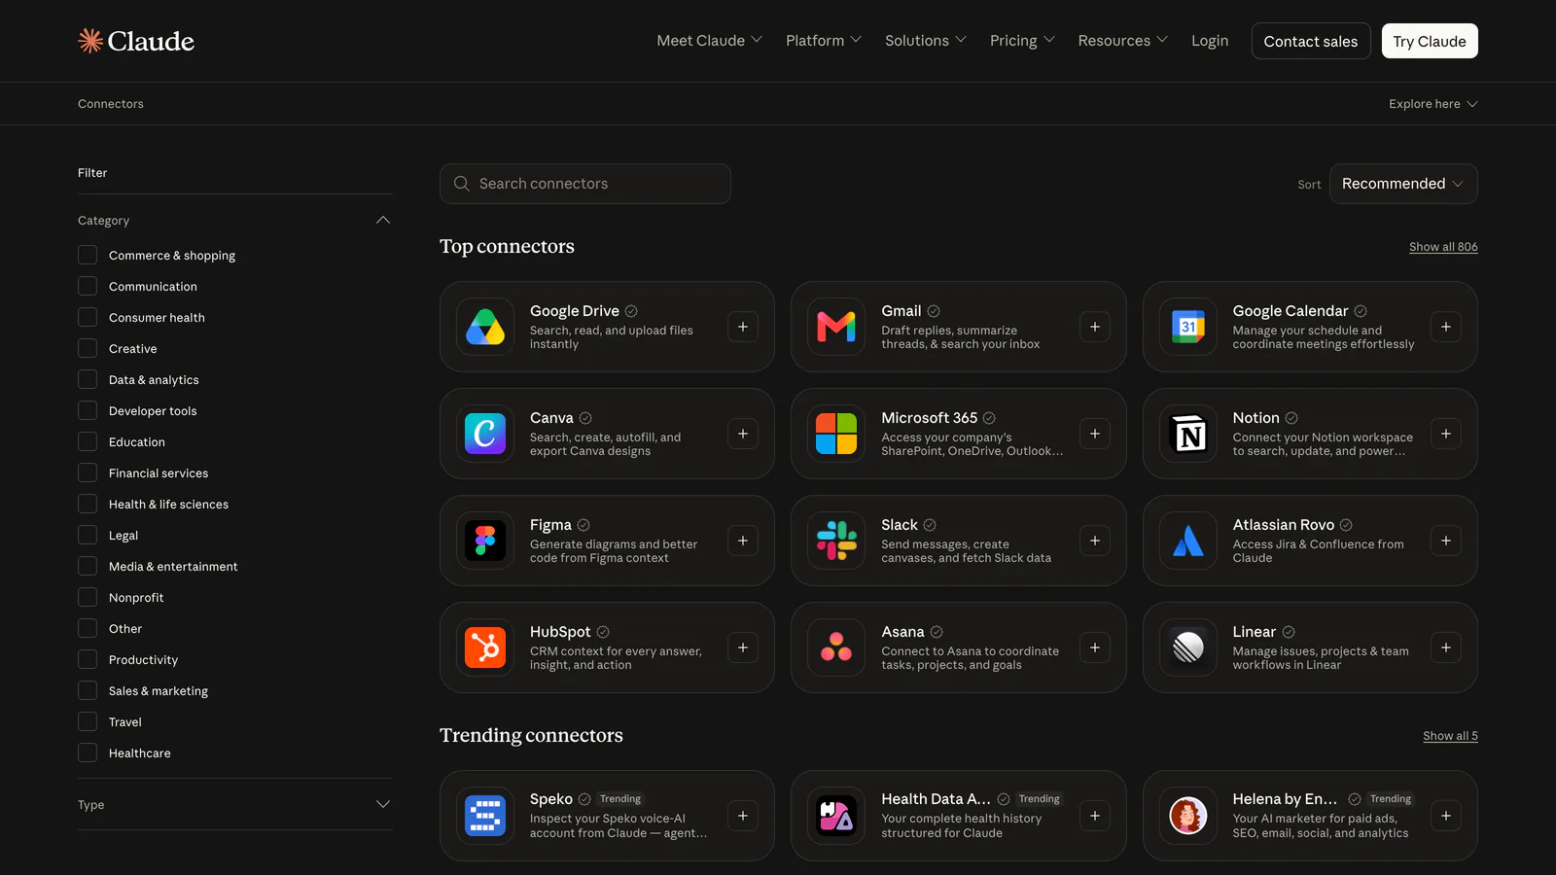Open the Recommended sort dropdown

tap(1403, 184)
